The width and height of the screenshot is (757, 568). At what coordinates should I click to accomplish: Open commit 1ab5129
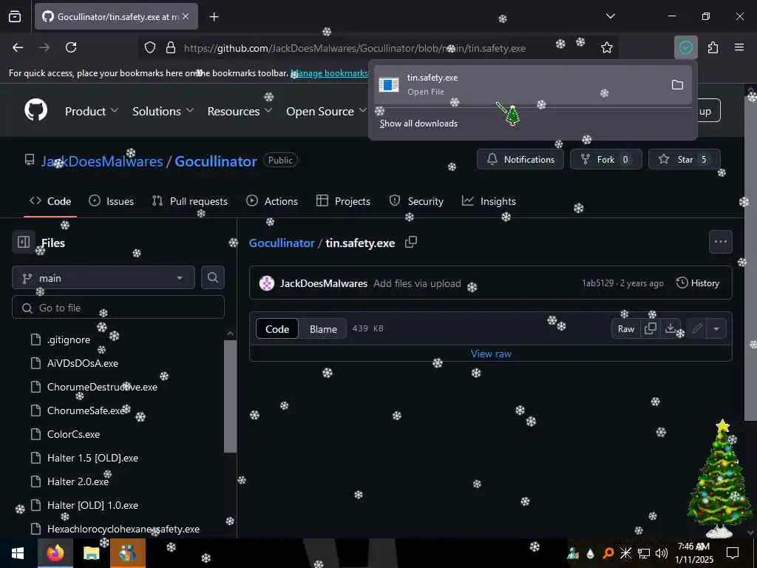[597, 283]
